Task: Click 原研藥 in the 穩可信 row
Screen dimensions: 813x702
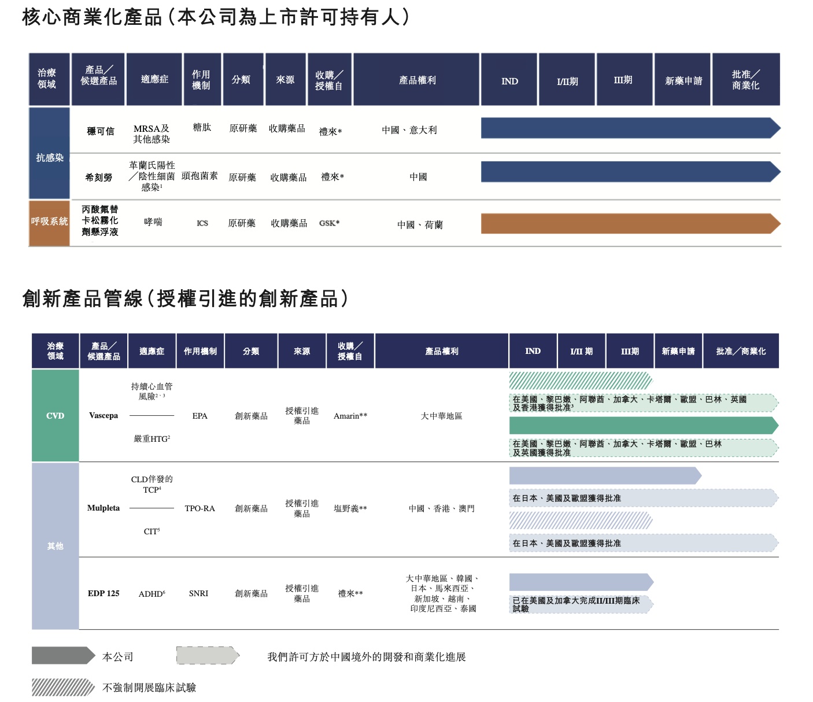Action: click(x=243, y=128)
